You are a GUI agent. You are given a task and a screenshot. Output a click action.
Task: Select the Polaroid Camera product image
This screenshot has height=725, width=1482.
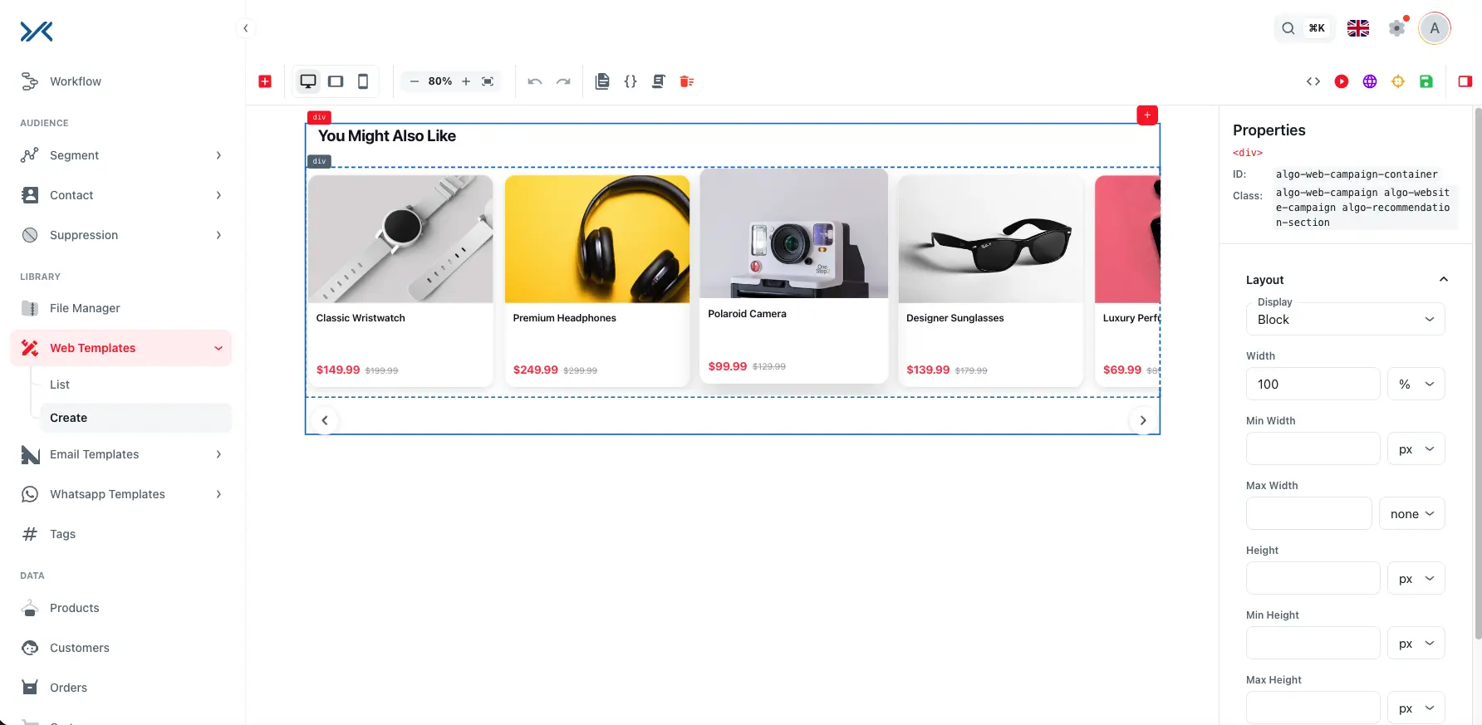pyautogui.click(x=794, y=233)
